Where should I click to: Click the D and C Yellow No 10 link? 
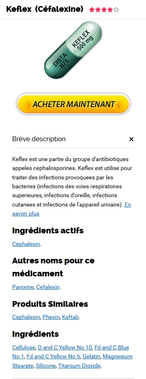(65, 347)
